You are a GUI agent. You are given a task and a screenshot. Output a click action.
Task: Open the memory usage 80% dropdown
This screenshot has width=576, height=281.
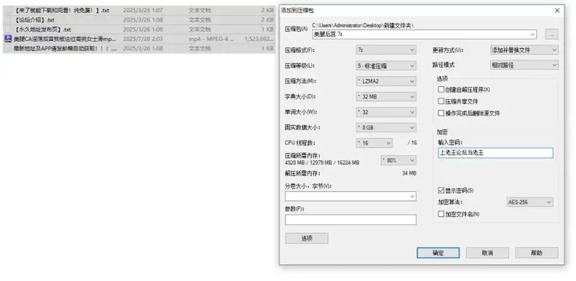click(398, 161)
